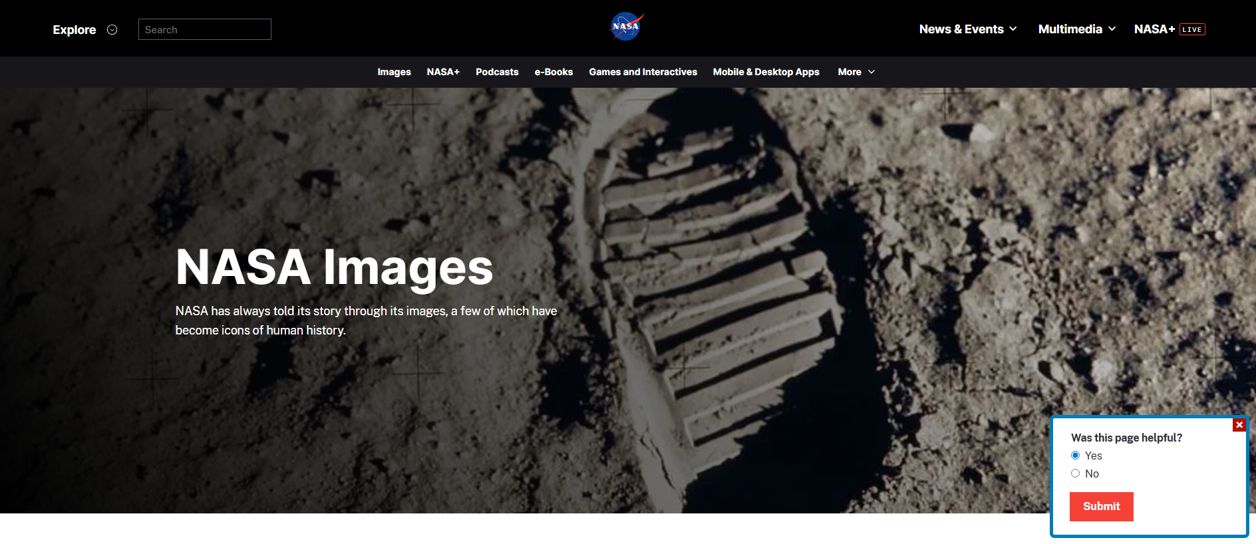Select the Yes radio button
Viewport: 1256px width, 544px height.
pos(1075,456)
